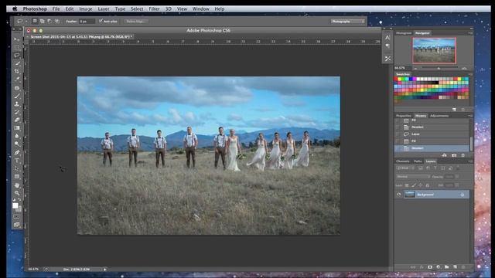Click the Refine Edge button
This screenshot has height=278, width=495.
pos(136,21)
